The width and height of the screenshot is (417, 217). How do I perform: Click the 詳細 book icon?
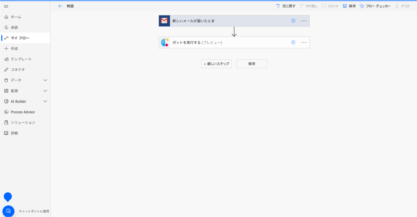coord(7,133)
